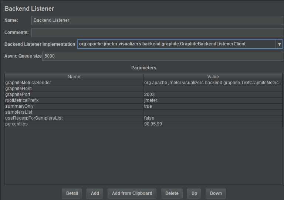
Task: Select the samplersList parameter name
Action: 74,112
